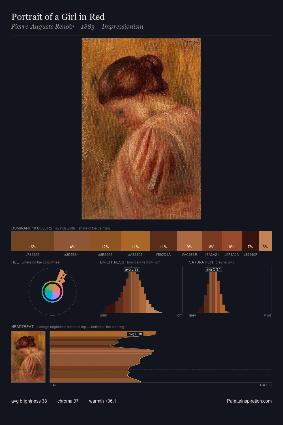
Task: Choose the #AB6727 orange swatch
Action: (x=135, y=241)
